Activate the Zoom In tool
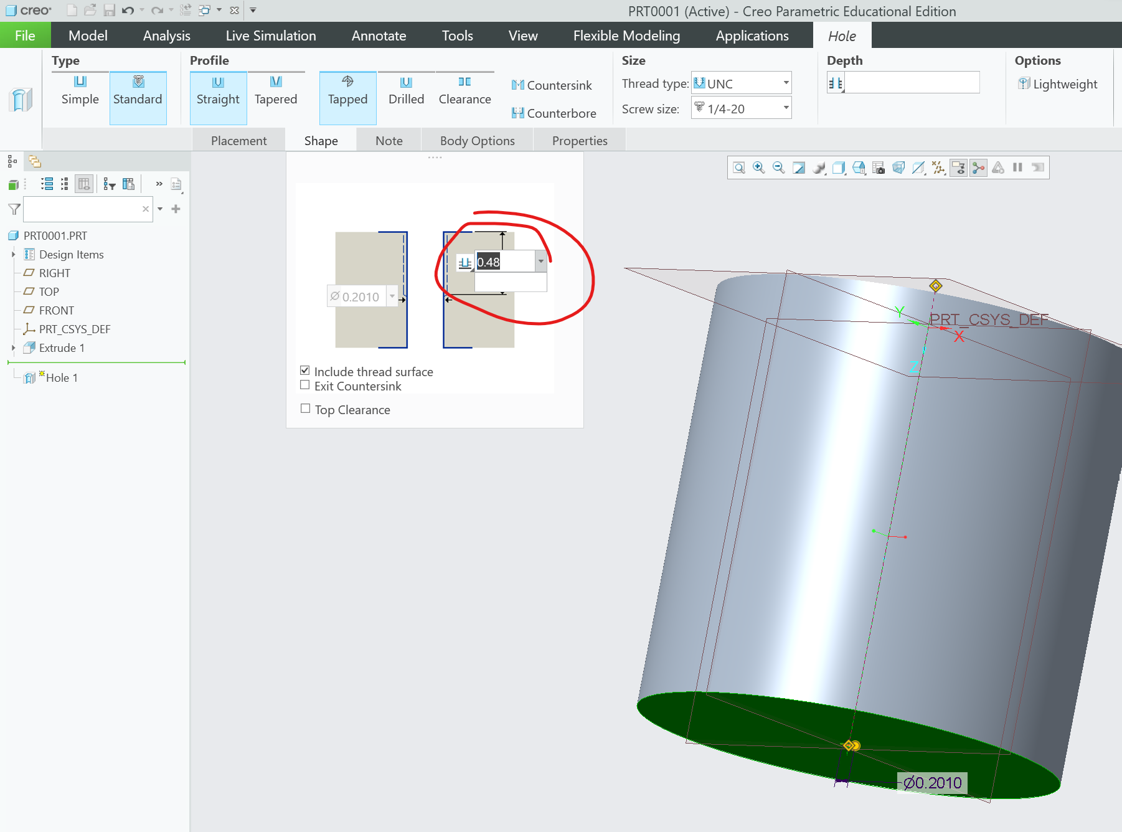Viewport: 1122px width, 832px height. point(758,168)
